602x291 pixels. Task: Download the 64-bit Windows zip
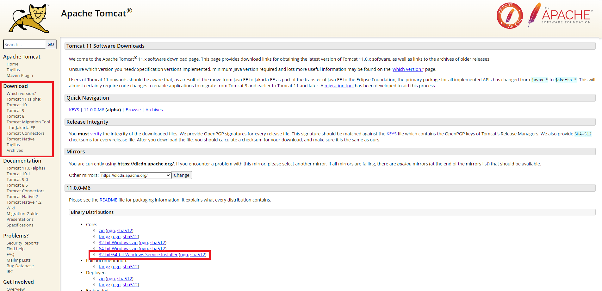(x=118, y=248)
